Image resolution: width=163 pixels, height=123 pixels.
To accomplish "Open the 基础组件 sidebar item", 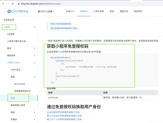I will [x=11, y=55].
